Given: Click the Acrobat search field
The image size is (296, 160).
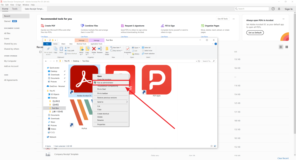Looking at the screenshot, I should (x=252, y=9).
